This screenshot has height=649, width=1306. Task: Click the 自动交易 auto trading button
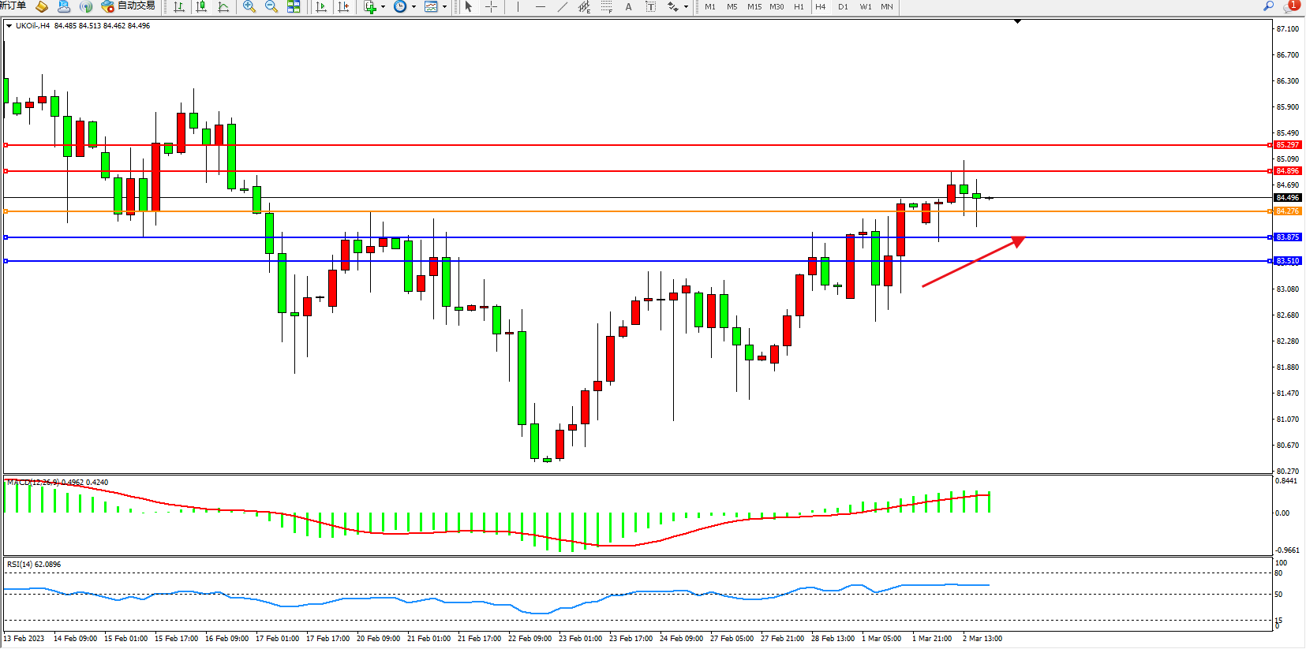pos(129,6)
